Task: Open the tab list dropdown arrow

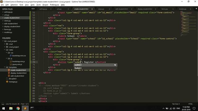Action: click(x=196, y=9)
